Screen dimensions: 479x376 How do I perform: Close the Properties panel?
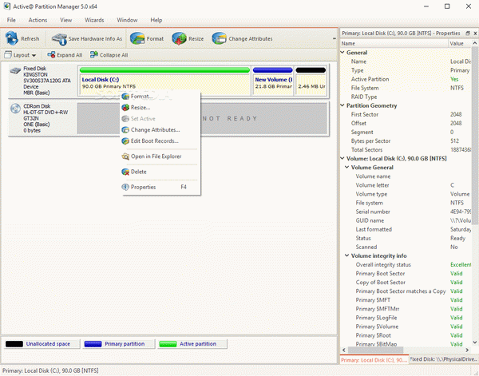(x=475, y=33)
